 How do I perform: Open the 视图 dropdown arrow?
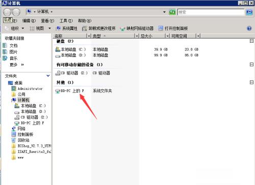point(49,28)
